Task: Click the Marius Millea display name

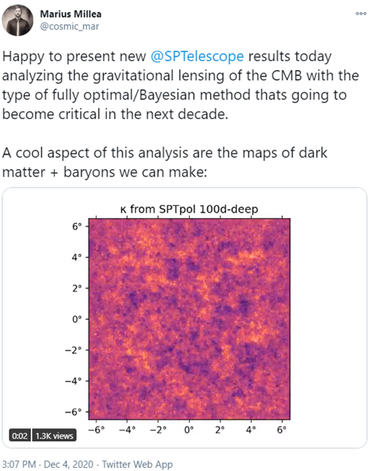Action: [x=71, y=14]
